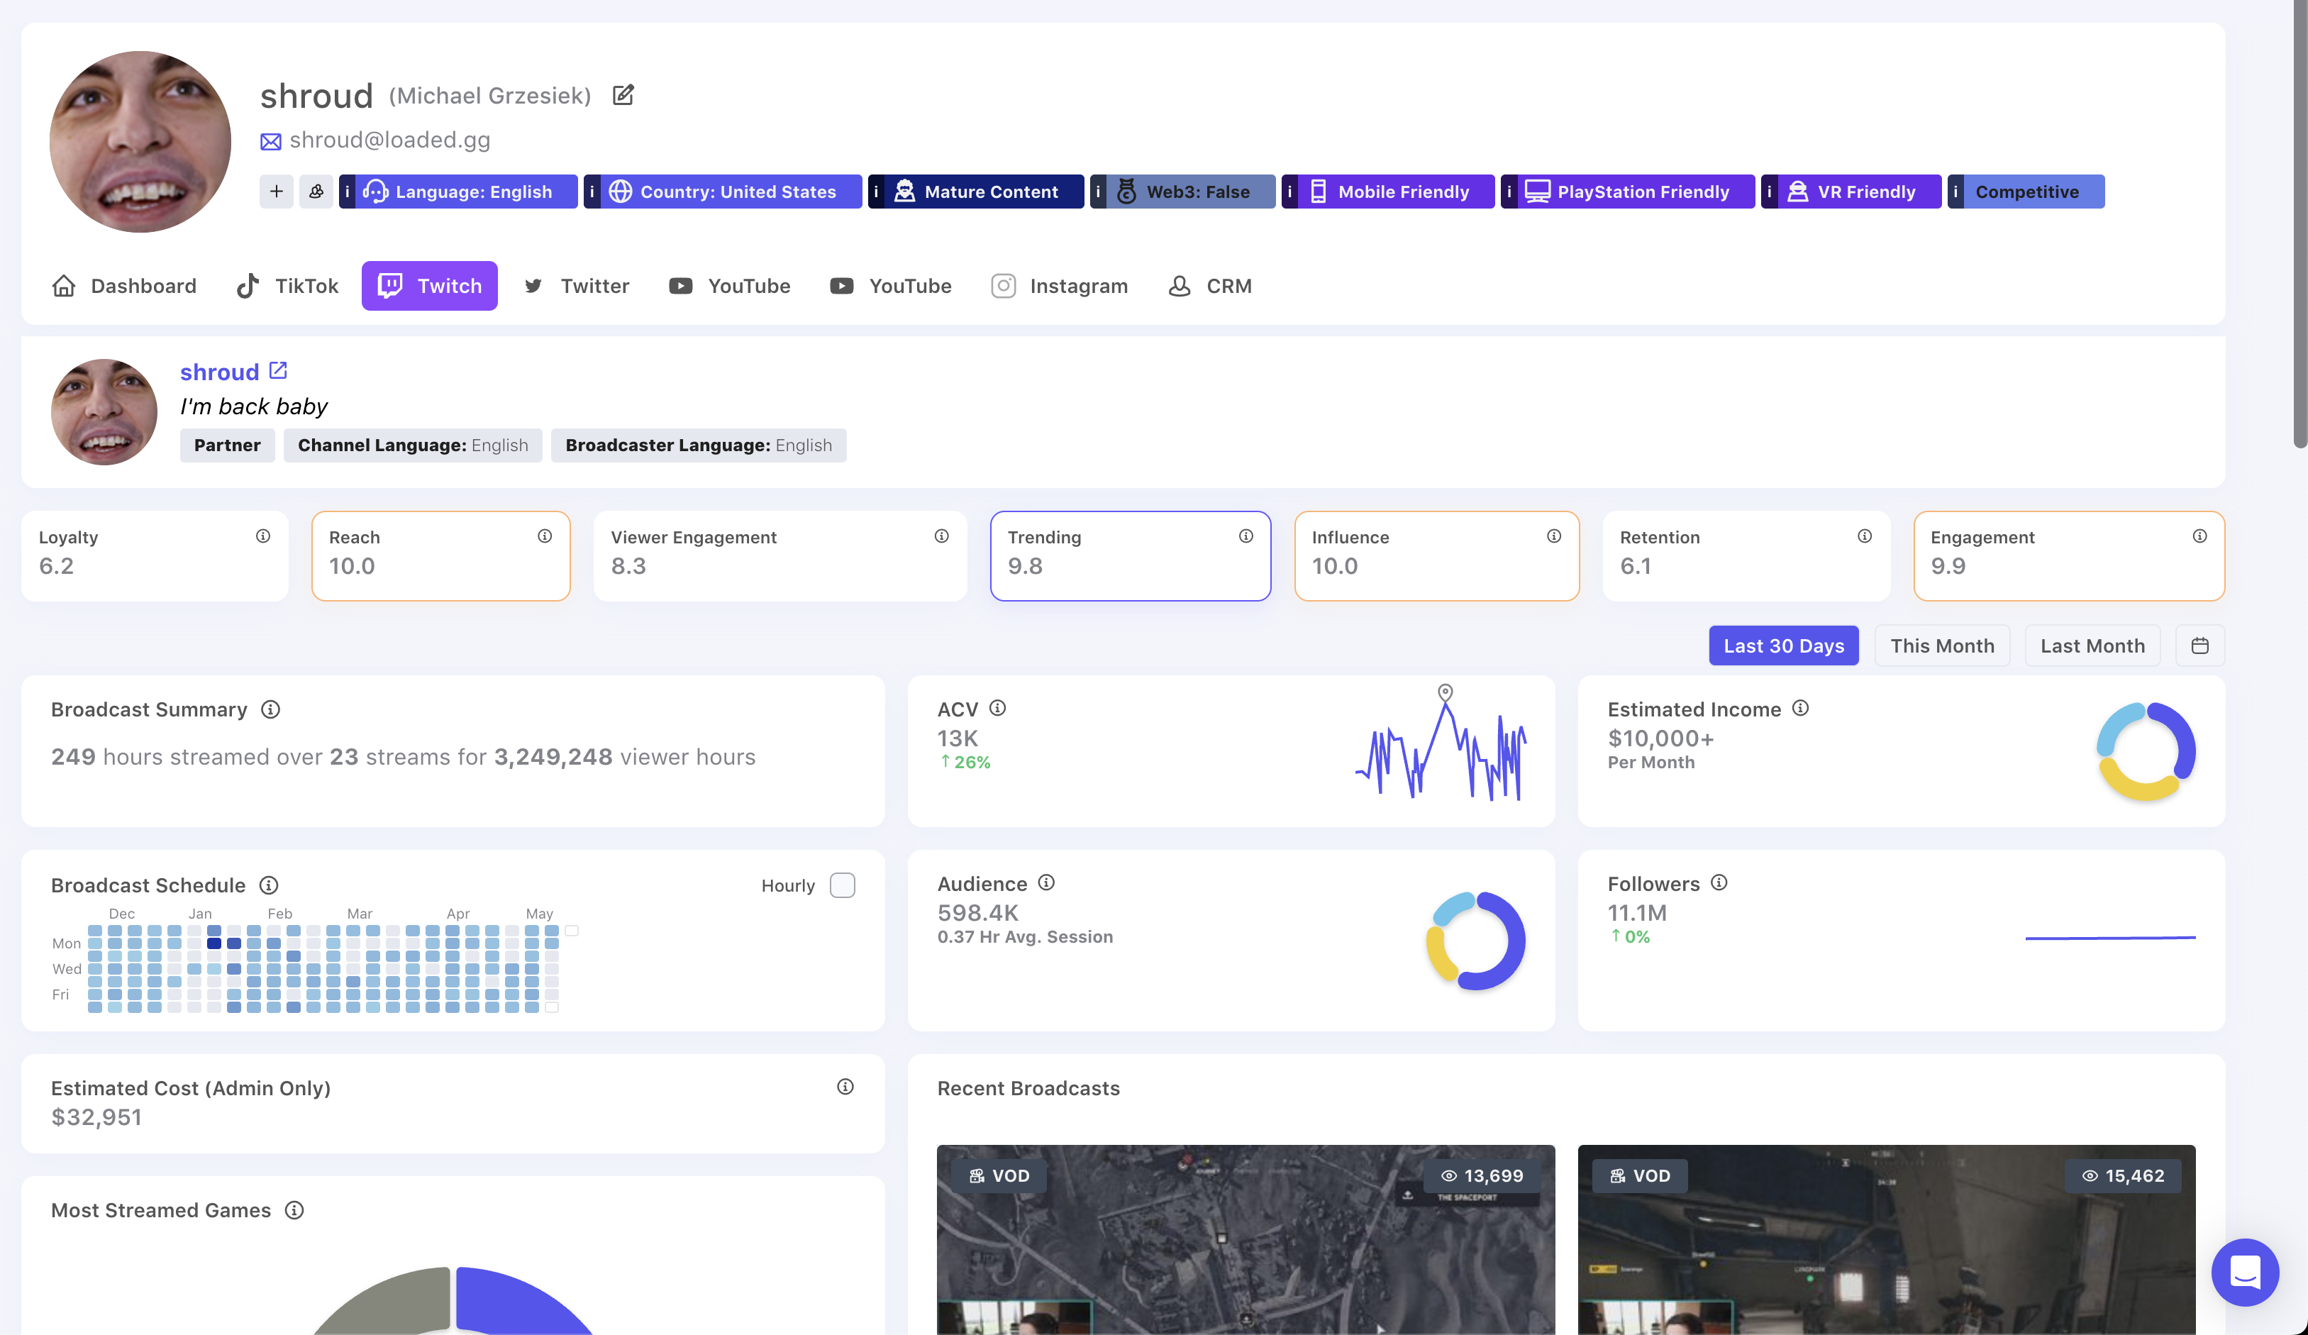Open the external link icon next to shroud
The image size is (2308, 1335).
(279, 371)
